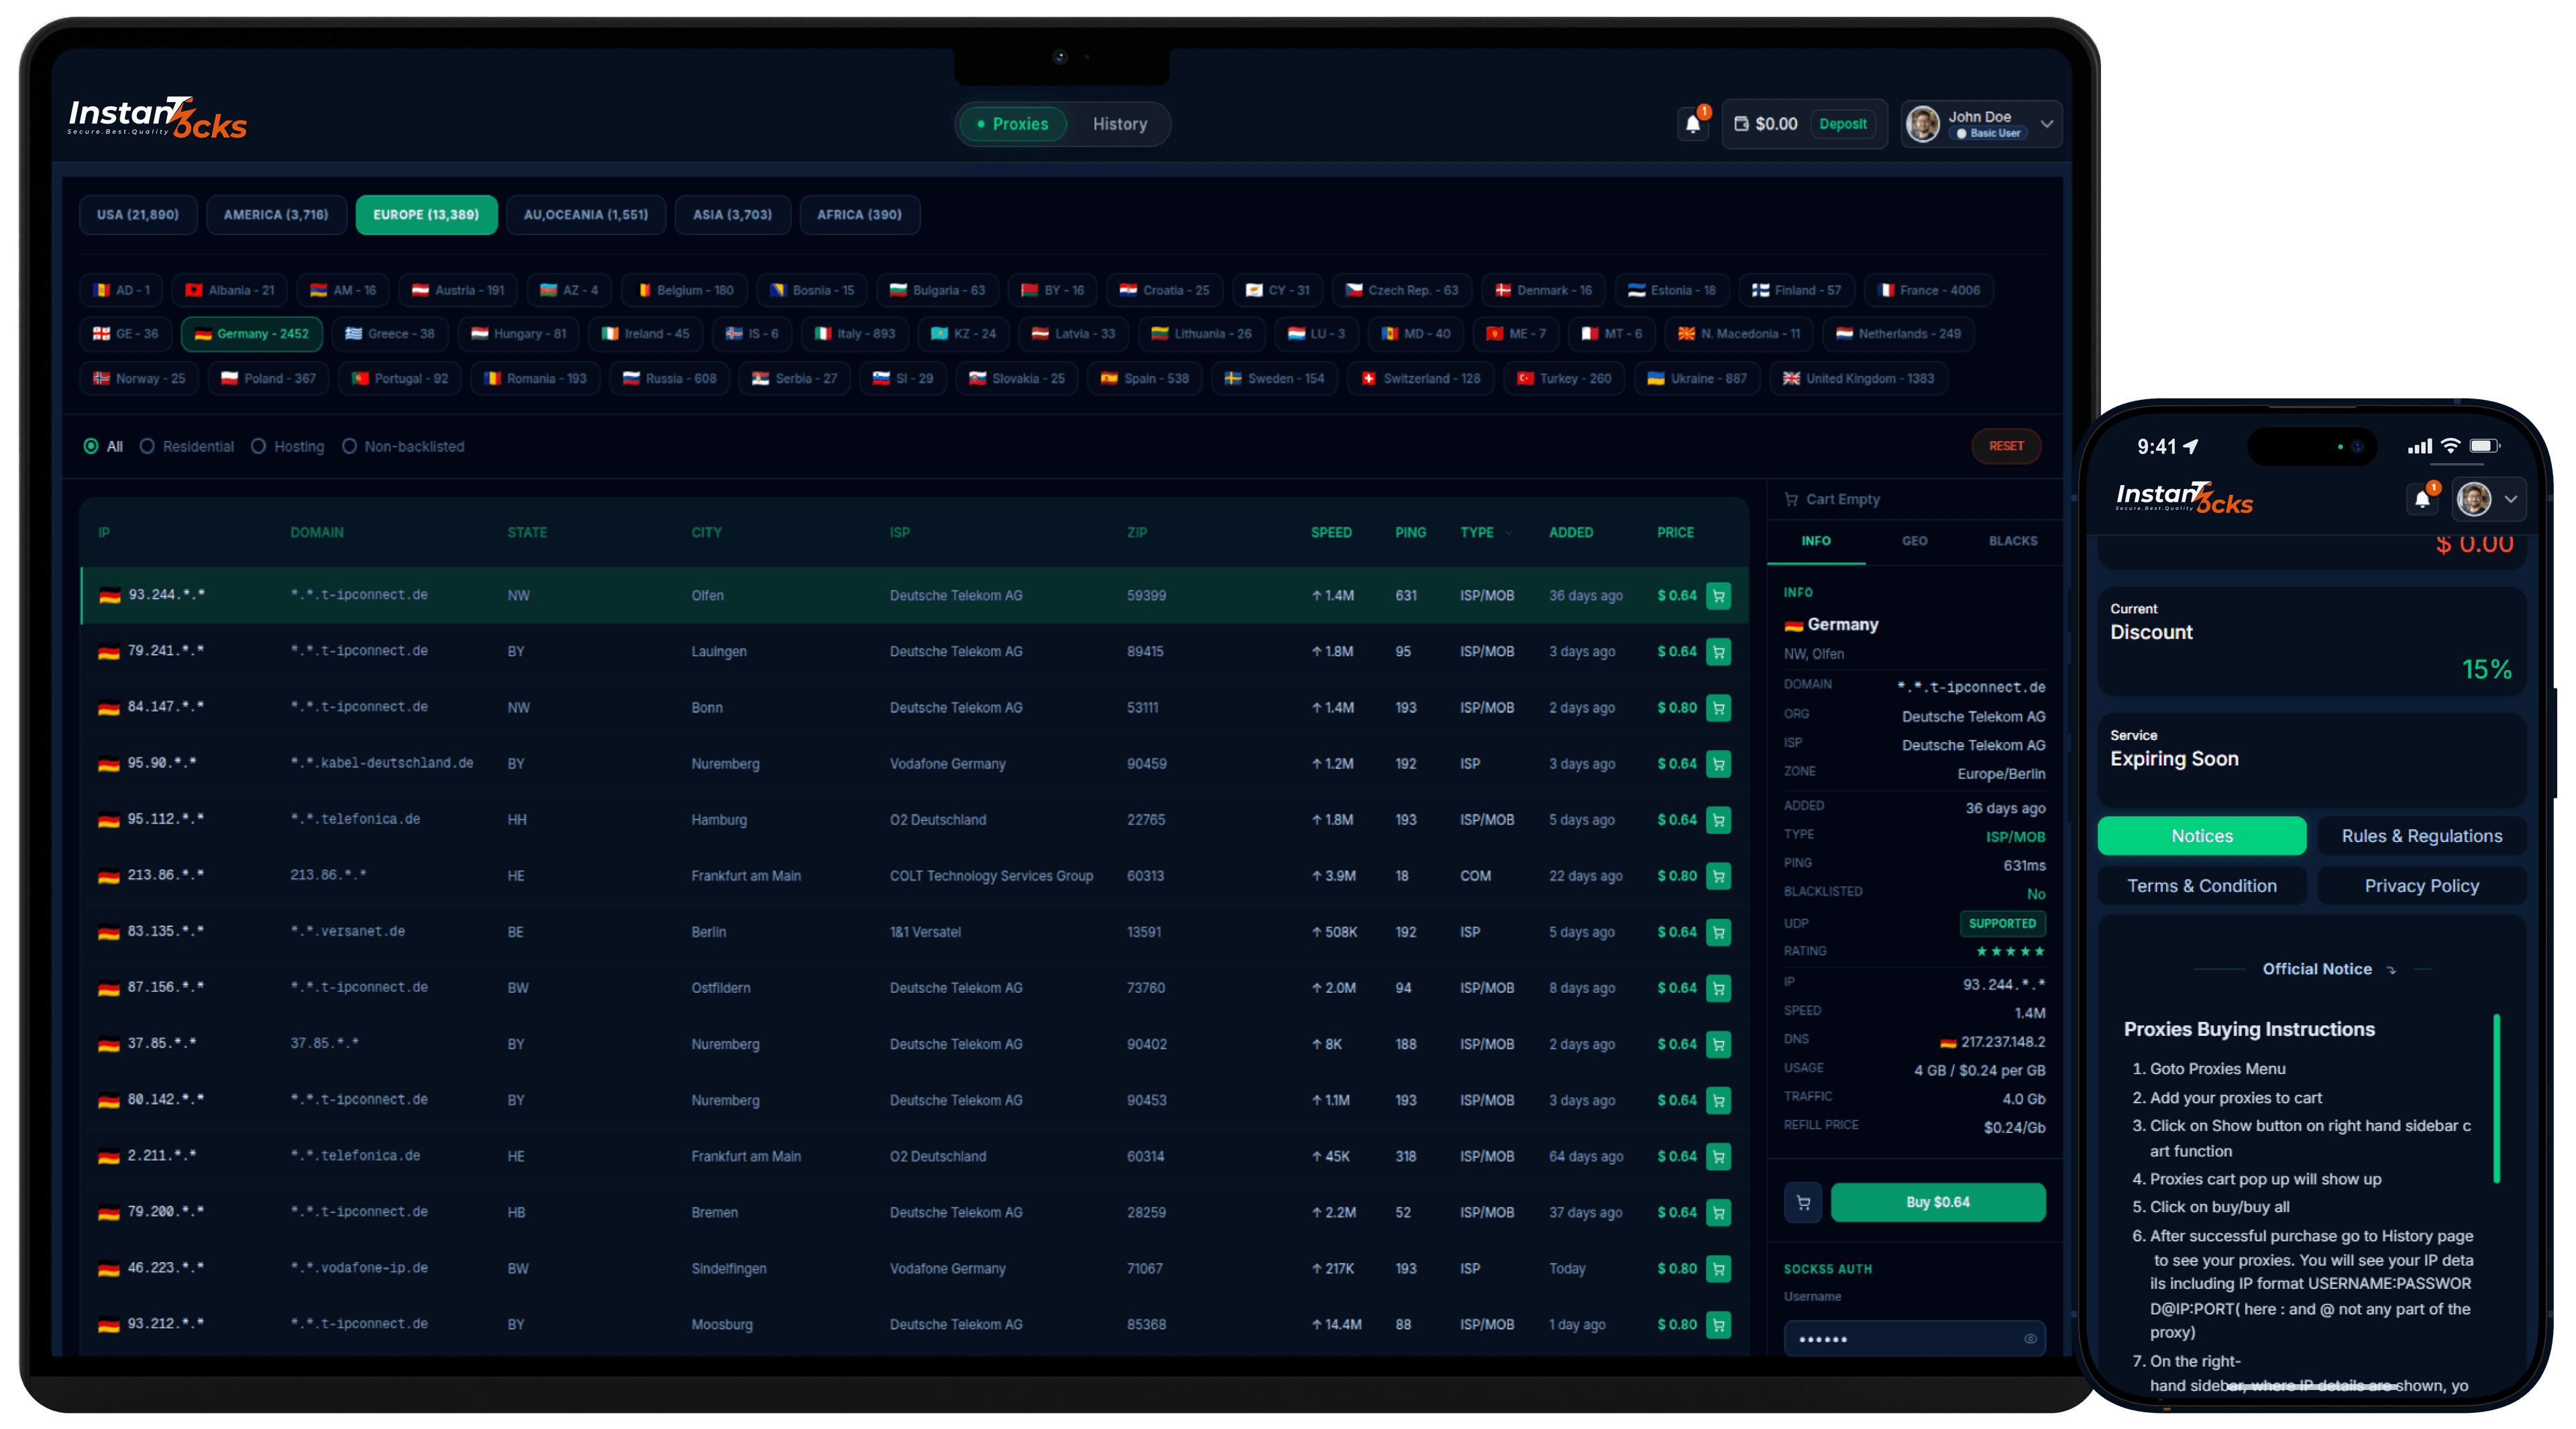Image resolution: width=2576 pixels, height=1429 pixels.
Task: Add proxy 83.135.*.* to cart
Action: (x=1718, y=932)
